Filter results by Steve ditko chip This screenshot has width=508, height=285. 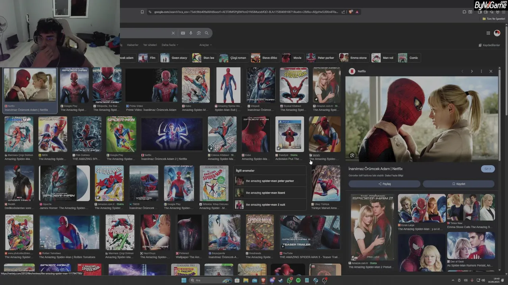coord(265,58)
